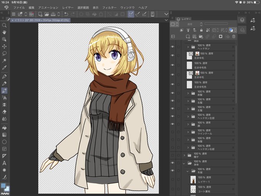Open the layer palette dock icon

[242, 20]
